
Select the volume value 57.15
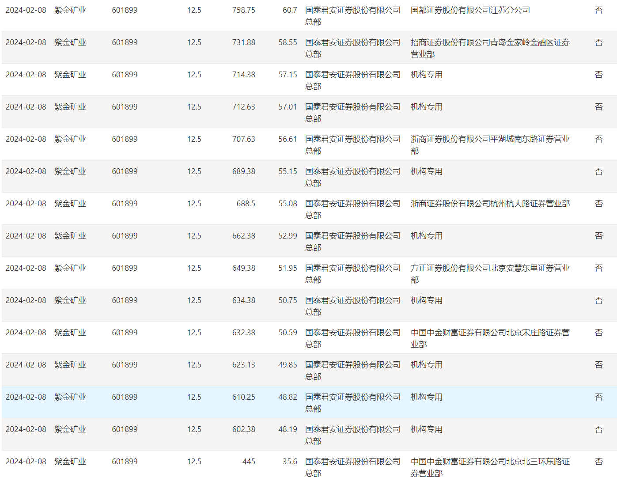click(x=288, y=75)
